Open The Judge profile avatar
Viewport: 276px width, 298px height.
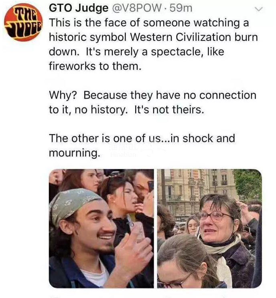point(22,22)
